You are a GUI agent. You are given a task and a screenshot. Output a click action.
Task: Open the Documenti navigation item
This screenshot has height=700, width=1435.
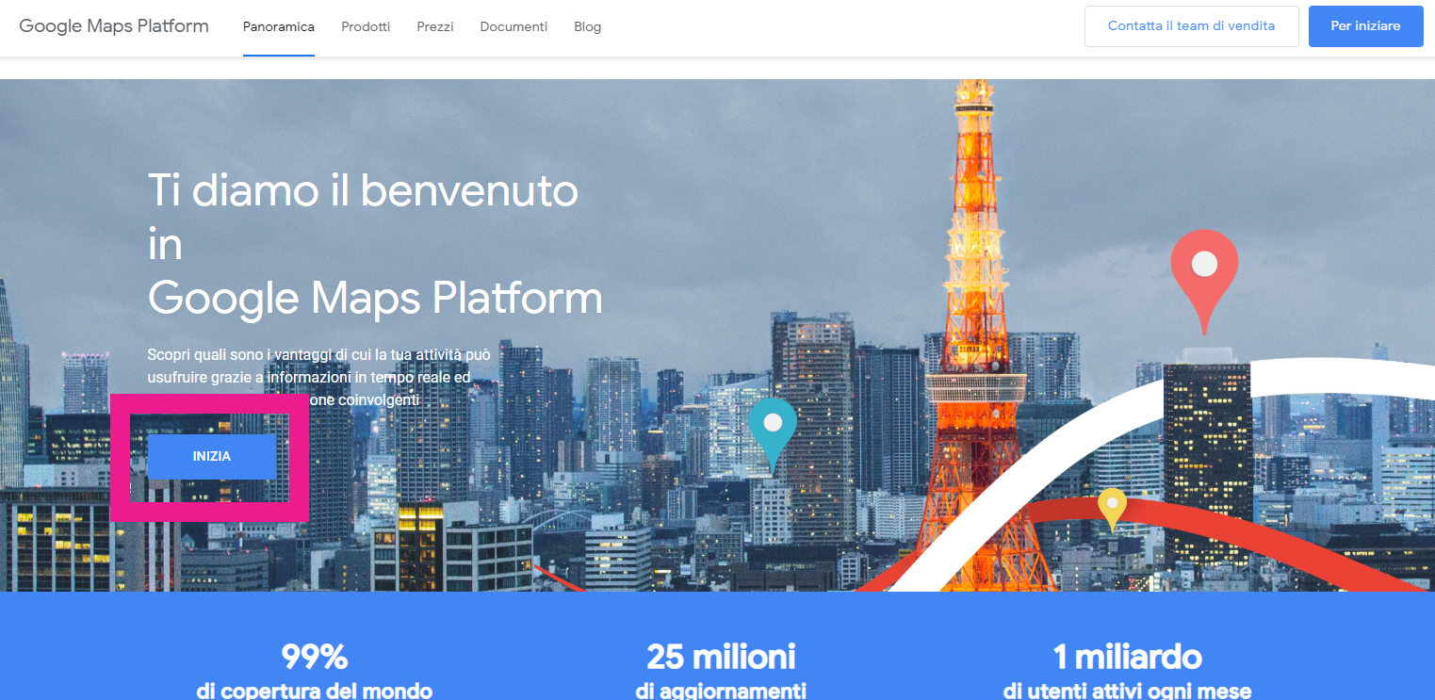(514, 26)
